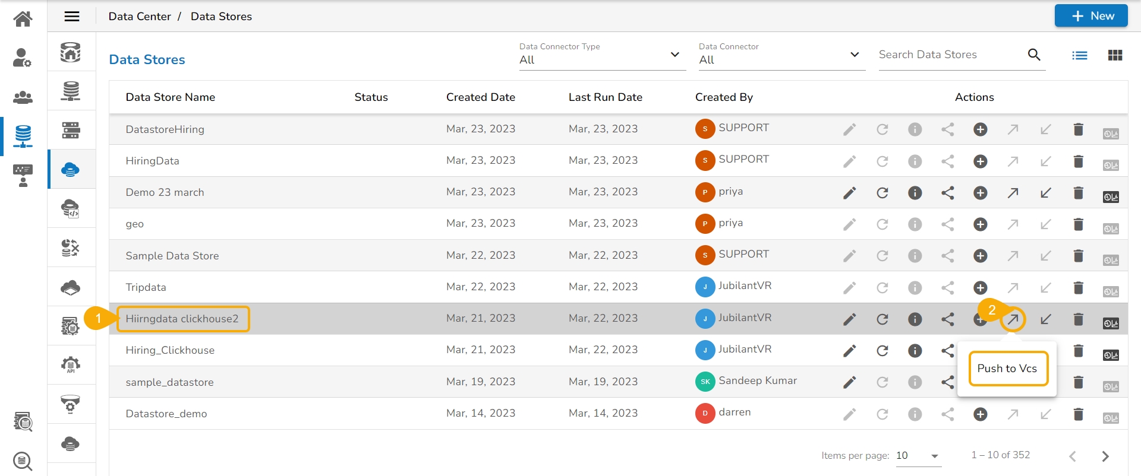This screenshot has width=1141, height=476.
Task: Click the New button
Action: [x=1090, y=16]
